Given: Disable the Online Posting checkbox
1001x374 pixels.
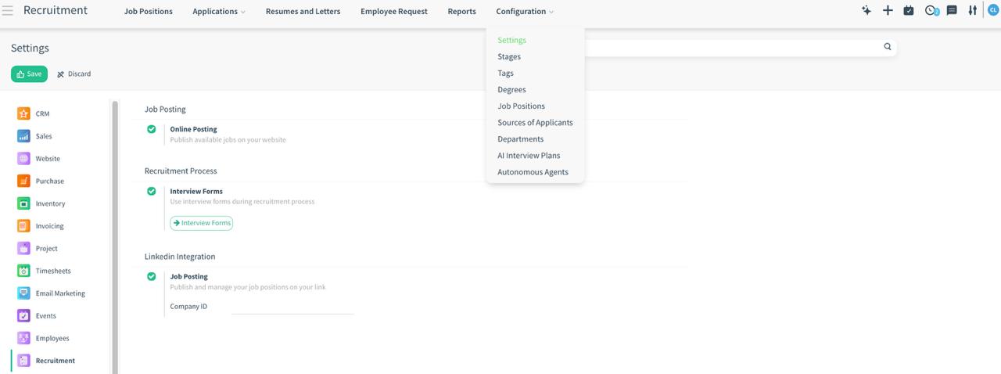Looking at the screenshot, I should [152, 129].
